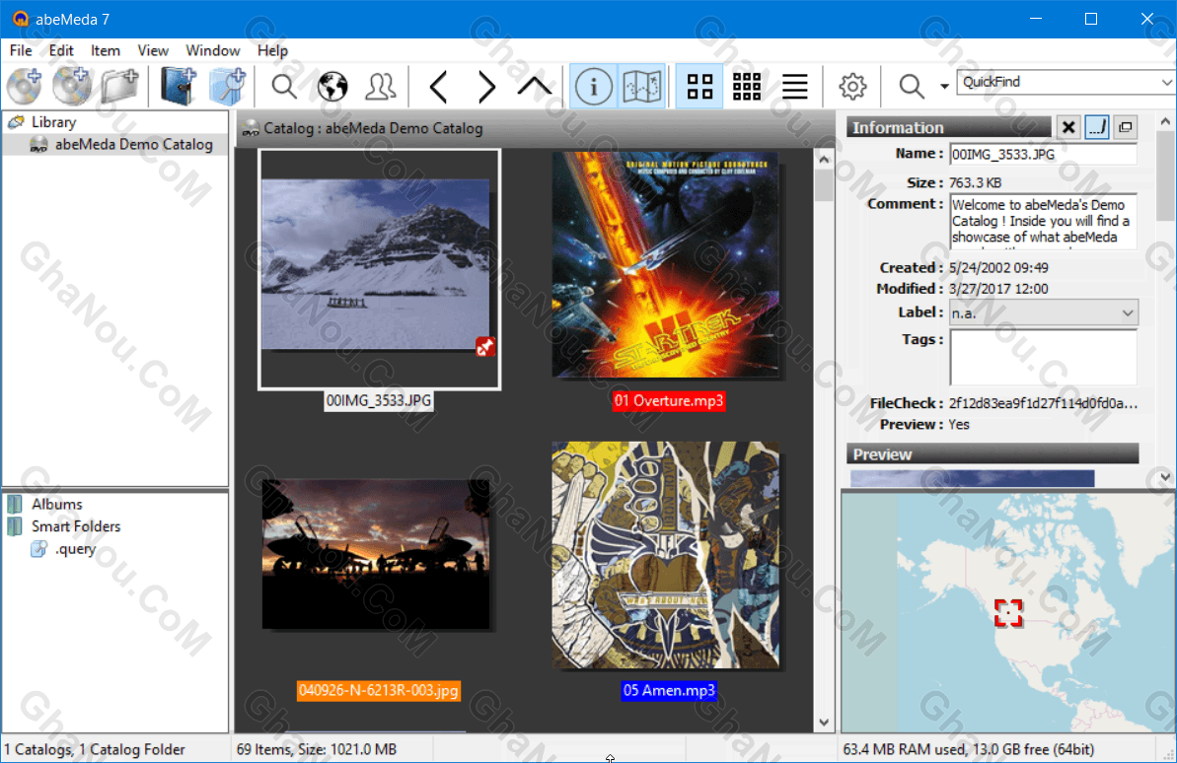Select the .query smart folder
Image resolution: width=1177 pixels, height=763 pixels.
[75, 549]
